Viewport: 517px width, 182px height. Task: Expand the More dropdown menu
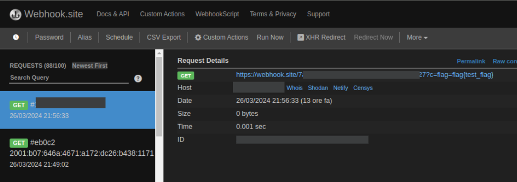point(417,37)
